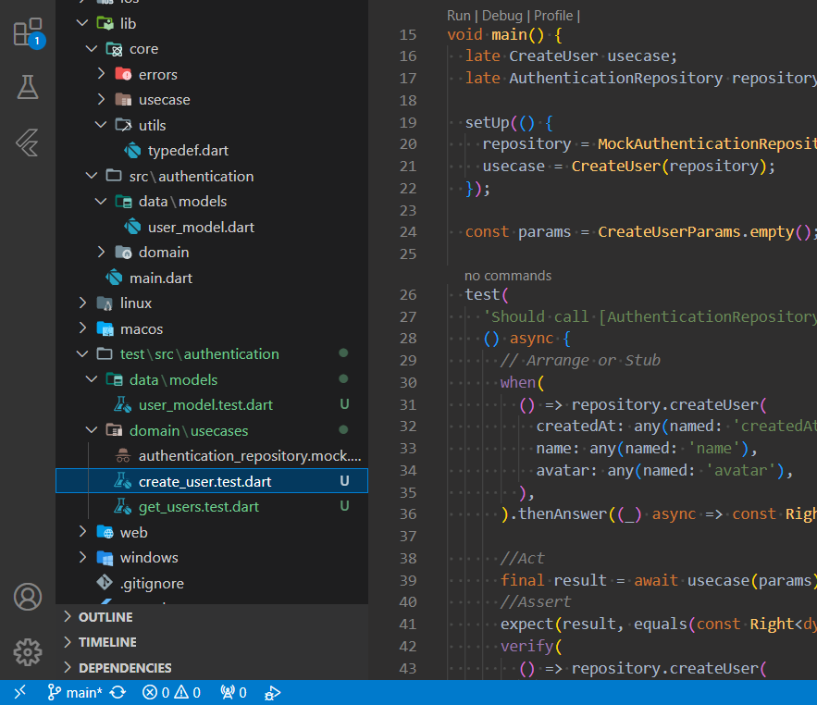This screenshot has width=817, height=705.
Task: Open the Flutter sidebar view
Action: pyautogui.click(x=28, y=142)
